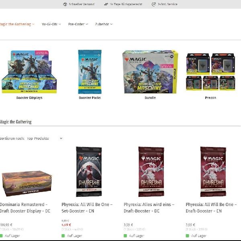Screen dimensions: 241x241
Task: Click green stock icon under Phyrexia Set-Booster EN
Action: [x=63, y=236]
